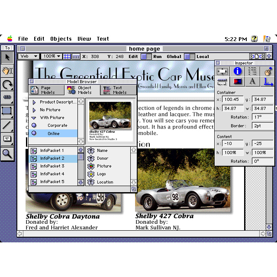277x277 pixels.
Task: Open the Inspector blue L layout tab
Action: coord(267,81)
